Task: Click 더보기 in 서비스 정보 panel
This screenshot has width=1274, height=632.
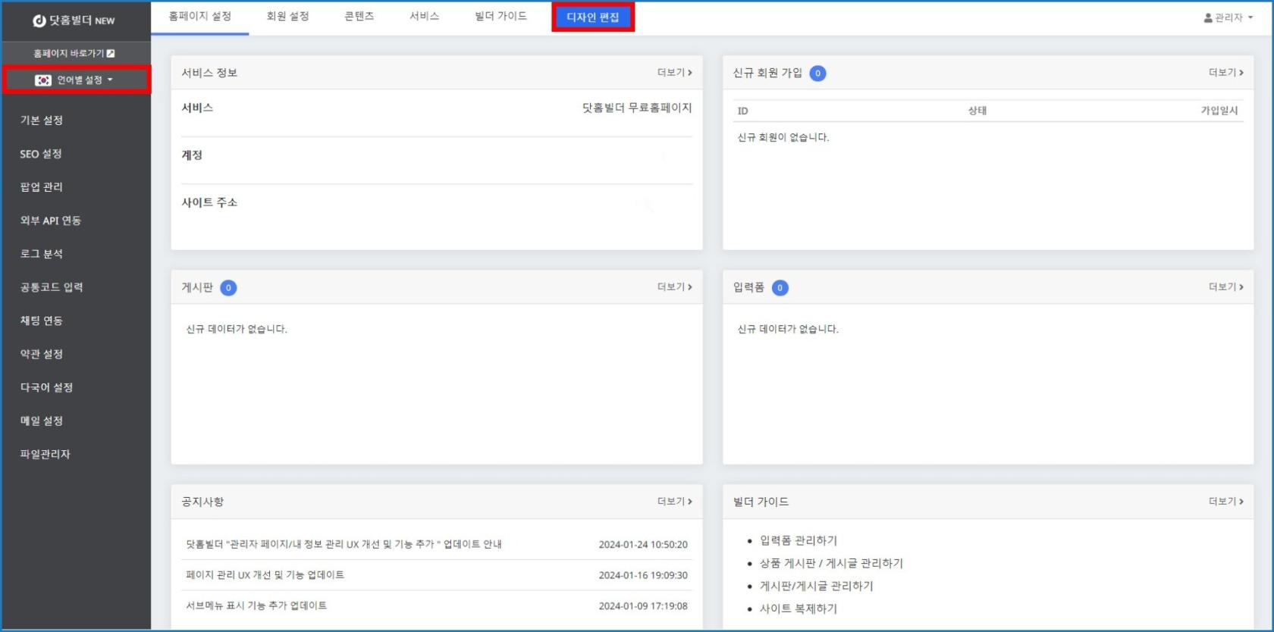Action: [674, 73]
